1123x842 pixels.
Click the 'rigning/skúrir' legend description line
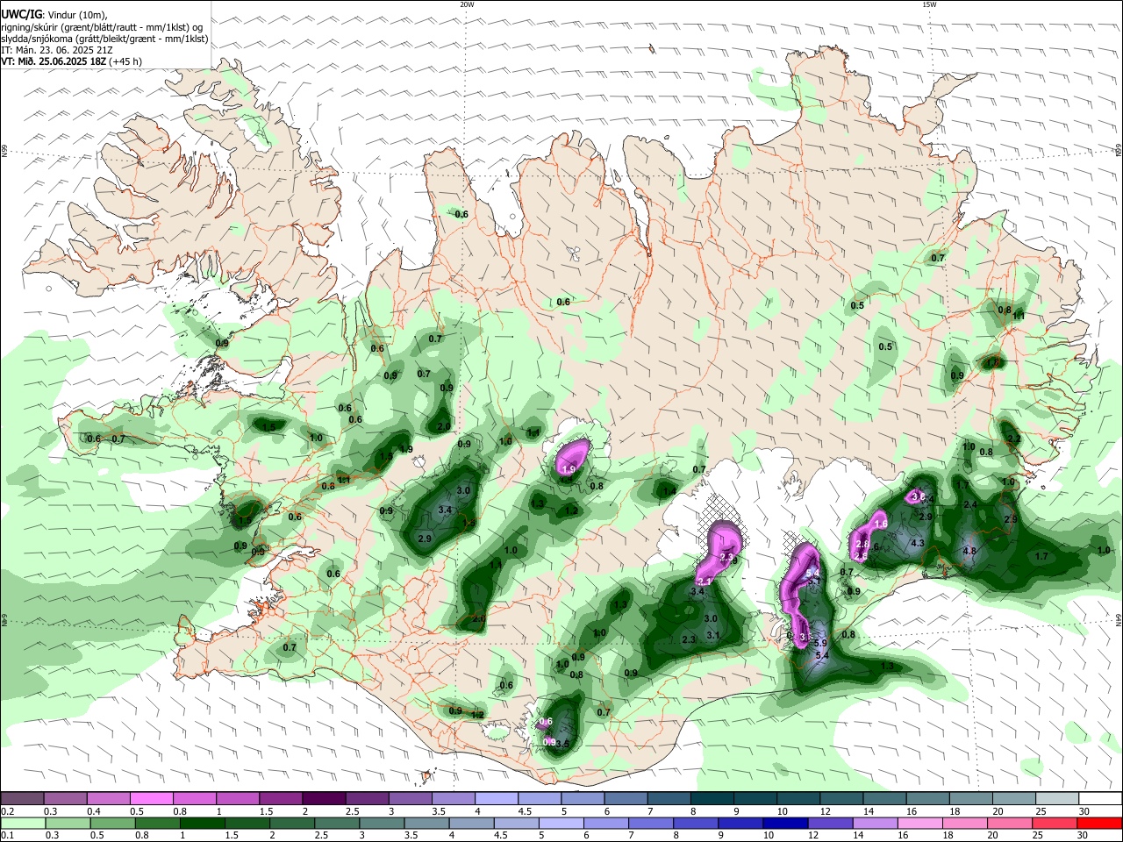pyautogui.click(x=102, y=27)
